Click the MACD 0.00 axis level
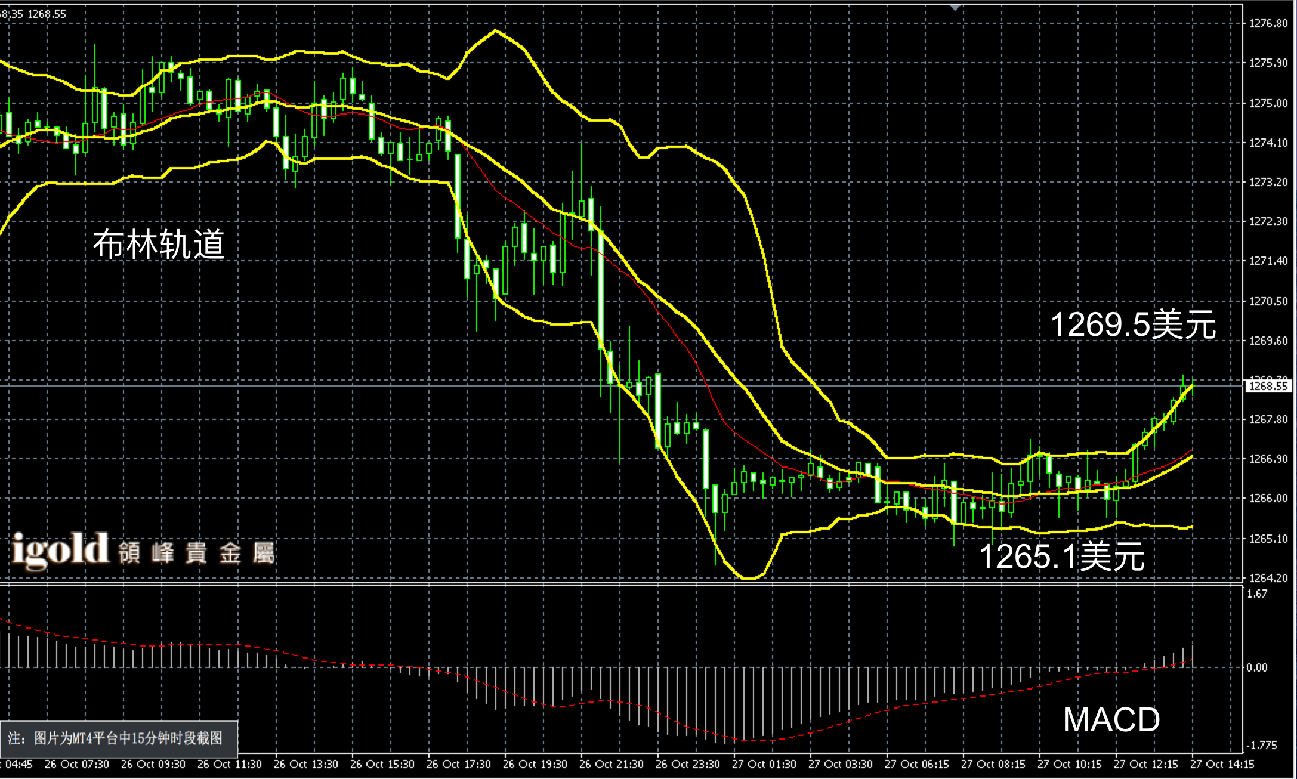Screen dimensions: 1297x779 pos(1257,667)
